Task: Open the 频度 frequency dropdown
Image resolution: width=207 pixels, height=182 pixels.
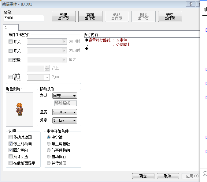Action: pos(65,120)
